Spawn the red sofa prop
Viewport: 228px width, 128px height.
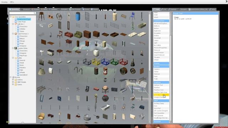69,35
